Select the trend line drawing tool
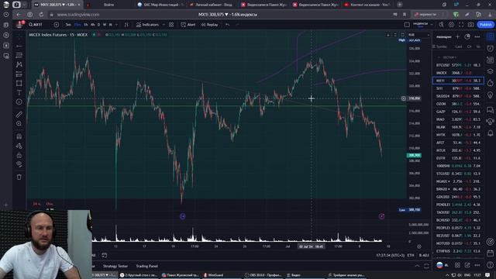This screenshot has width=496, height=279. (19, 46)
